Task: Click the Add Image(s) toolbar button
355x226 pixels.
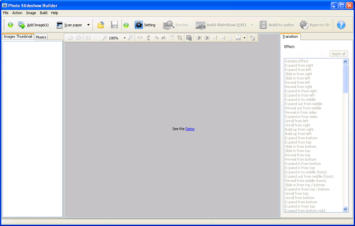Action: tap(33, 25)
